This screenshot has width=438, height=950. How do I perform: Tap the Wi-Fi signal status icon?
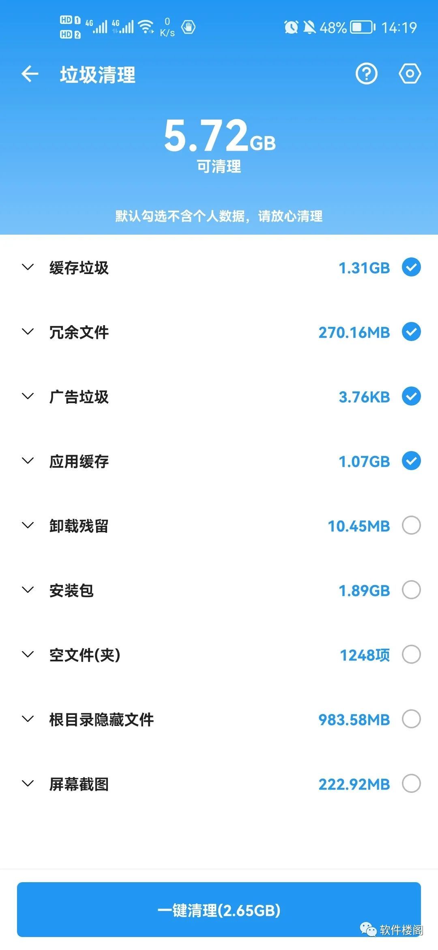click(146, 27)
